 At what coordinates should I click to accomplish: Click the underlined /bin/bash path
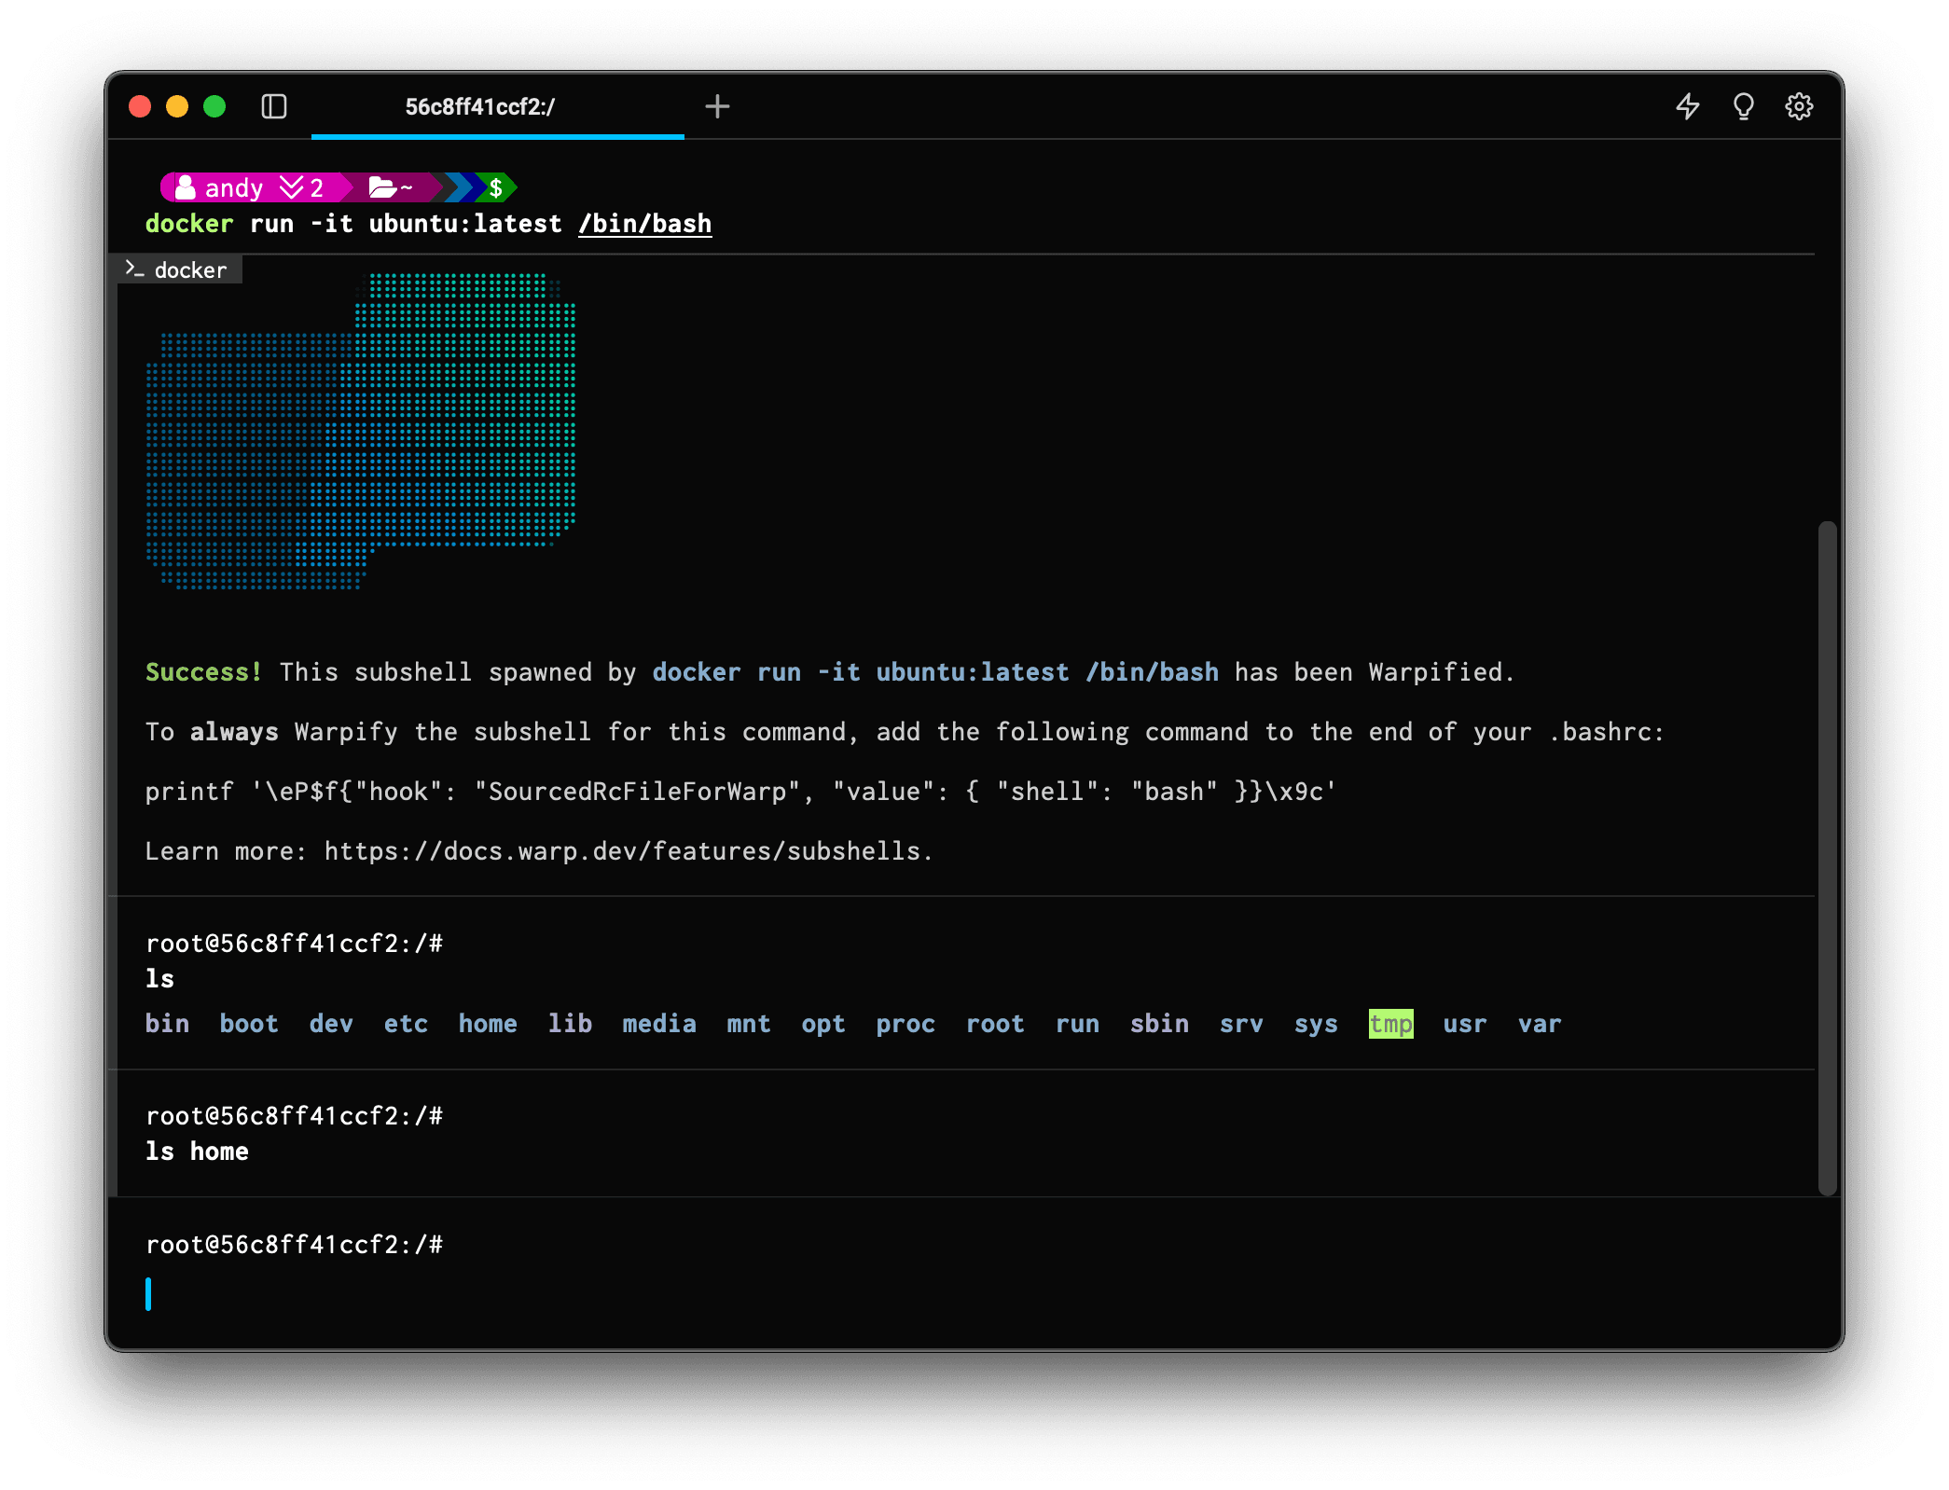pos(644,224)
